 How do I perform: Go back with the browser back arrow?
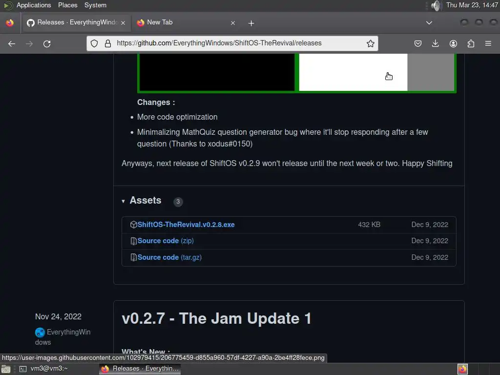[x=12, y=43]
